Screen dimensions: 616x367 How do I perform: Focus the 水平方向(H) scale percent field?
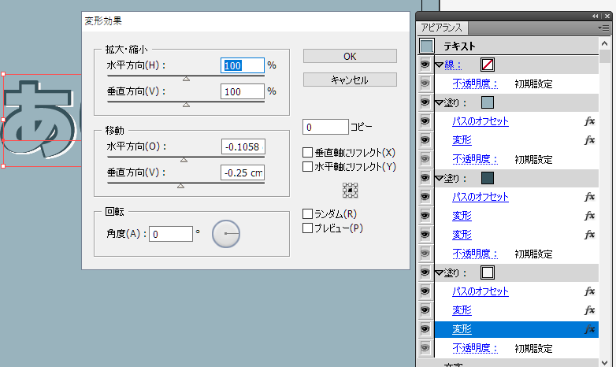tap(243, 65)
